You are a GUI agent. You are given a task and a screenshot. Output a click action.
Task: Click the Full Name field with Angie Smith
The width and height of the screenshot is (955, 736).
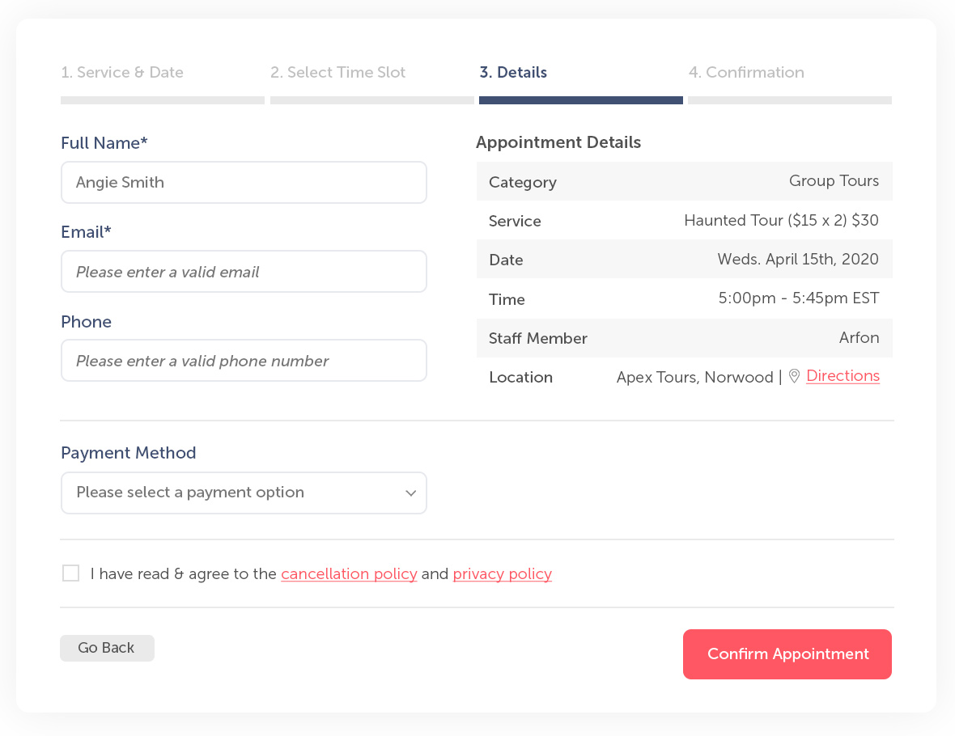tap(244, 183)
